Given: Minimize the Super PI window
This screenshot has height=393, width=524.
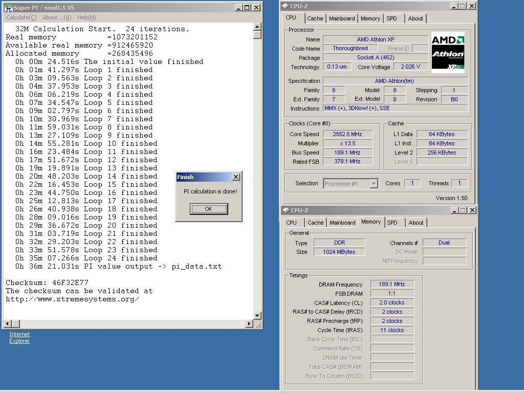Looking at the screenshot, I should (238, 7).
